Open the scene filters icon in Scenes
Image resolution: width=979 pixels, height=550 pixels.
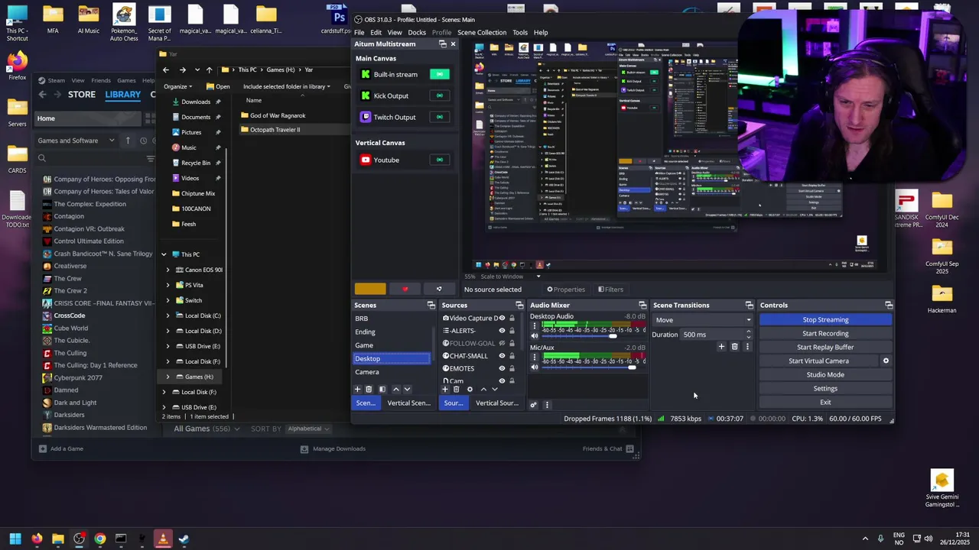point(382,390)
